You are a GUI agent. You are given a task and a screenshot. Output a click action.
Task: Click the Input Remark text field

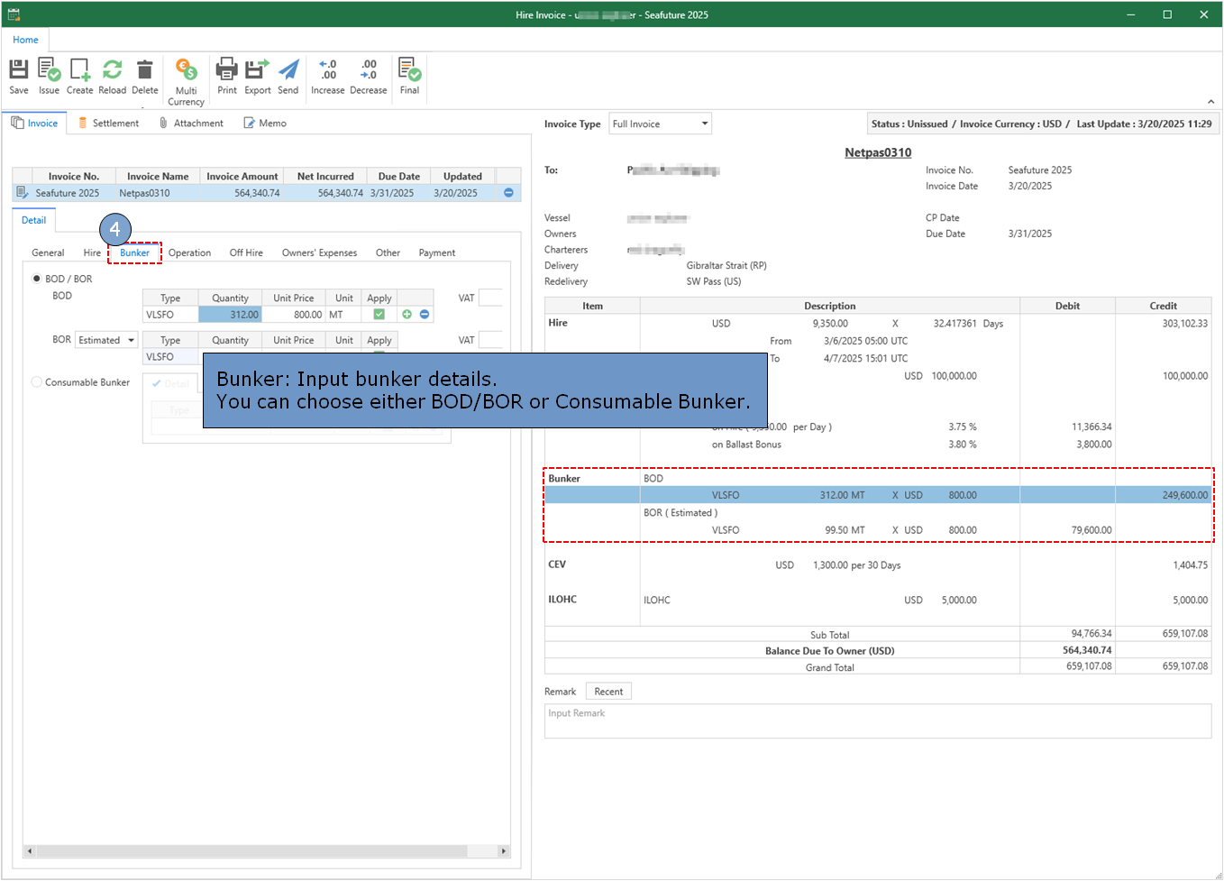tap(877, 721)
